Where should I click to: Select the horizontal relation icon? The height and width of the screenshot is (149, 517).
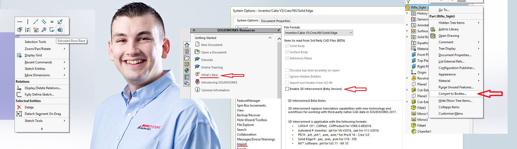pos(20,22)
